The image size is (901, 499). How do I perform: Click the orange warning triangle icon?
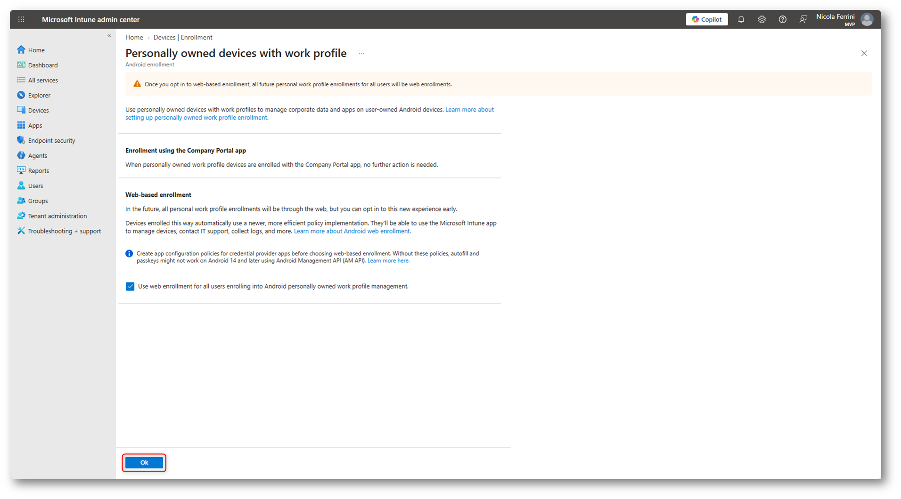pos(137,84)
